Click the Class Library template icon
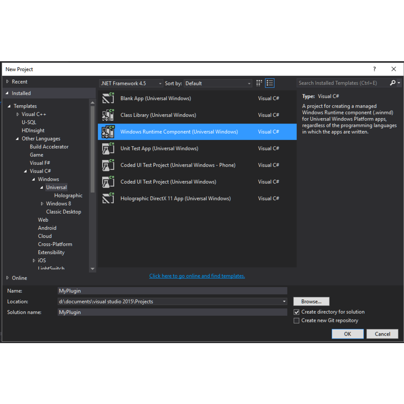The width and height of the screenshot is (404, 404). (108, 115)
